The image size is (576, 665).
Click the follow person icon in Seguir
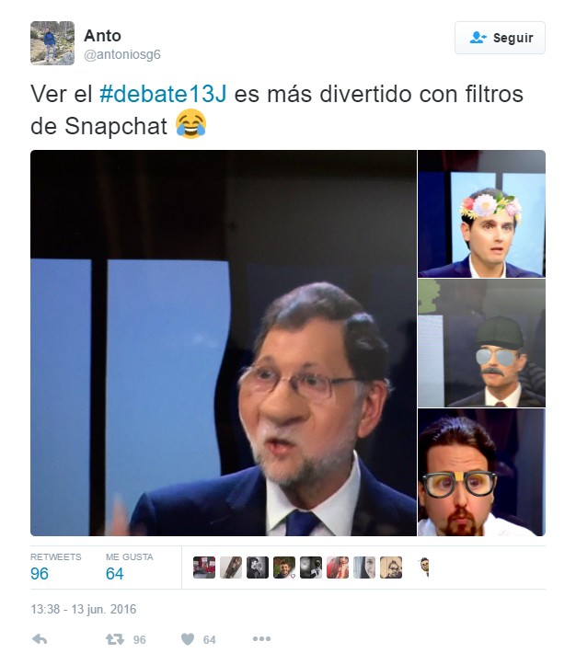(478, 38)
